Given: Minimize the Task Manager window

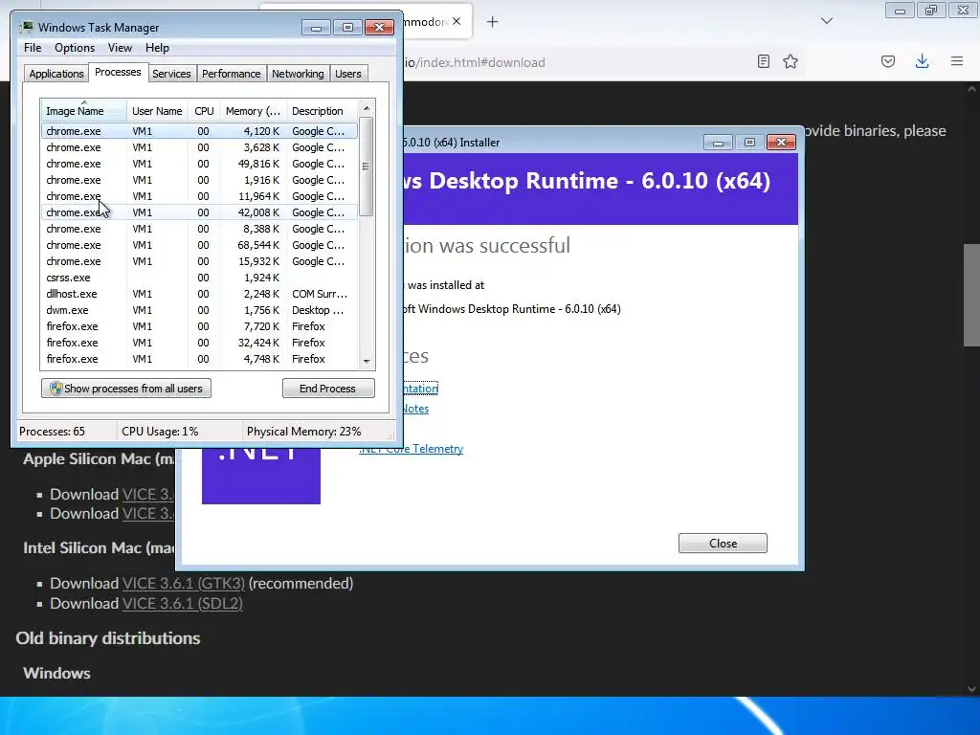Looking at the screenshot, I should [x=316, y=28].
